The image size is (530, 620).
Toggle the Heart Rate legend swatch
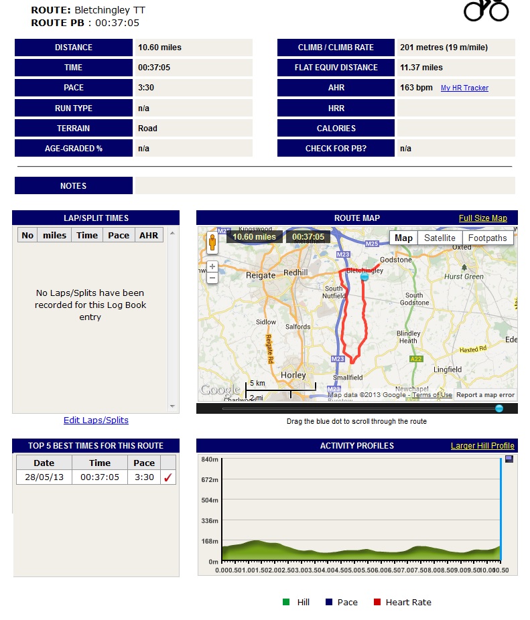coord(377,602)
